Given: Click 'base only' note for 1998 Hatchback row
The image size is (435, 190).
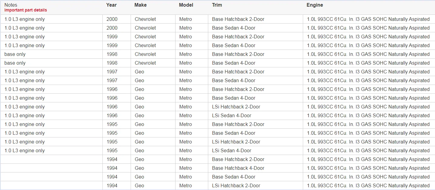Looking at the screenshot, I should [15, 54].
